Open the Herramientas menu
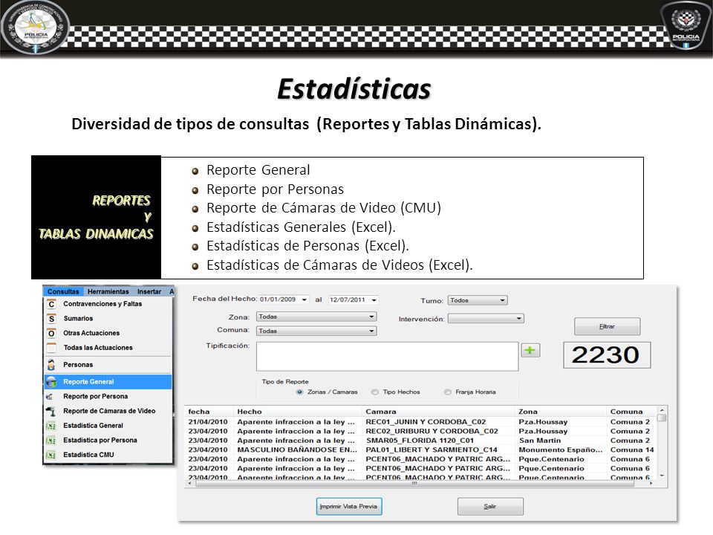Screen dimensions: 713x535 click(108, 291)
